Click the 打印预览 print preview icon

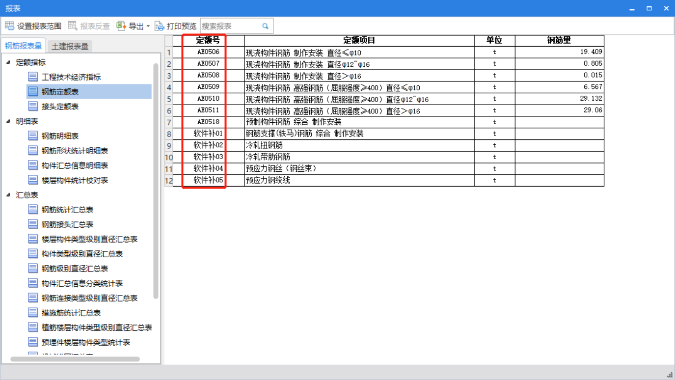coord(160,26)
